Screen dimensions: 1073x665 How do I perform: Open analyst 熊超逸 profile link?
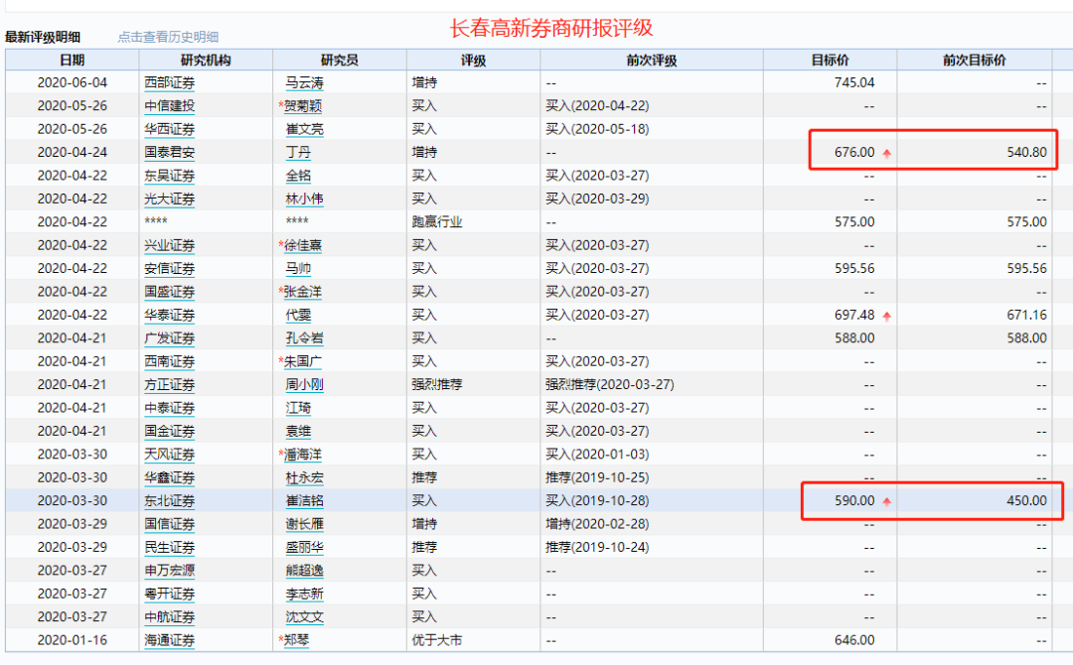pyautogui.click(x=305, y=571)
